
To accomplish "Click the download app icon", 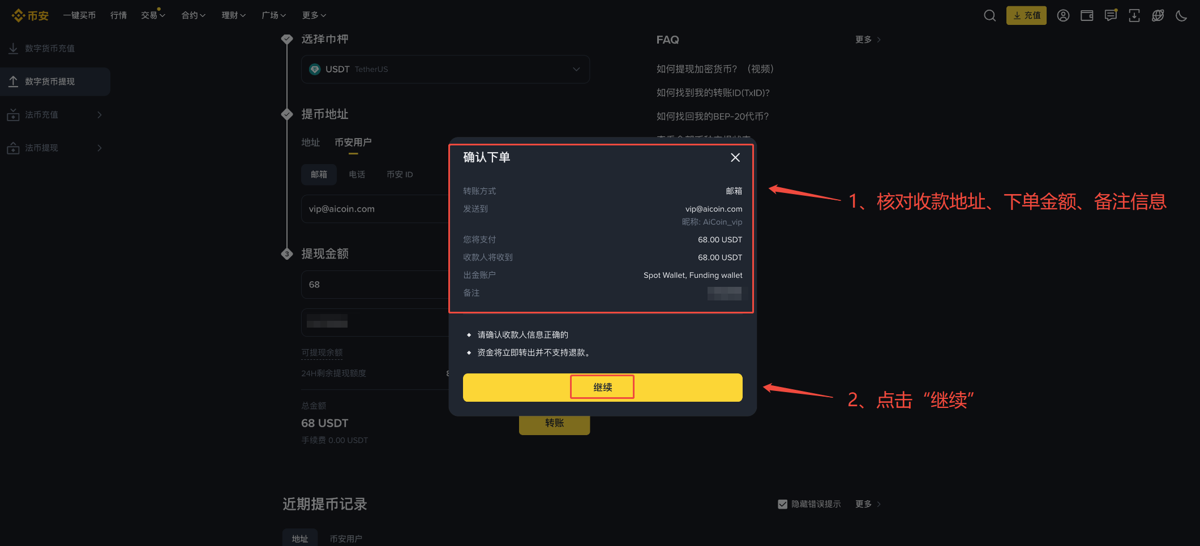I will click(x=1134, y=15).
